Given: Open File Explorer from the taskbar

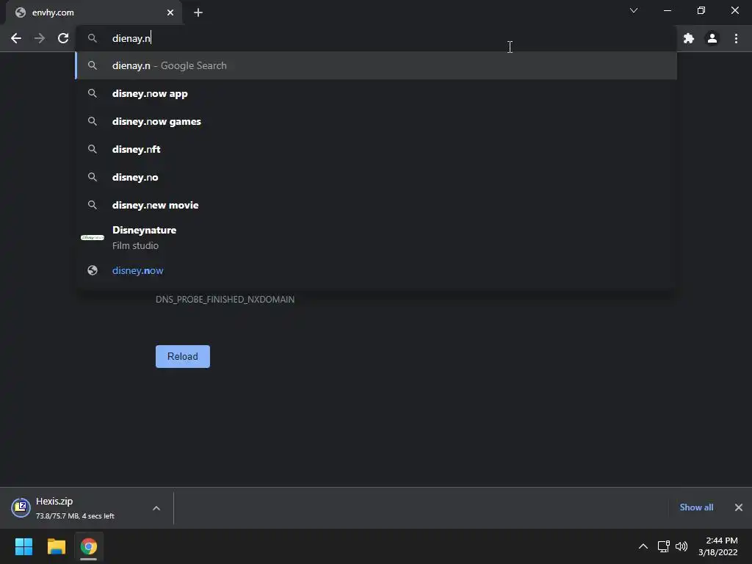Looking at the screenshot, I should click(x=56, y=546).
